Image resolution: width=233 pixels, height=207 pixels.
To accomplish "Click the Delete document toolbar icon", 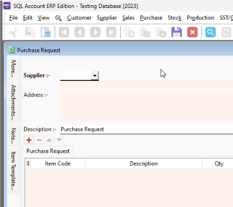I will 161,32.
